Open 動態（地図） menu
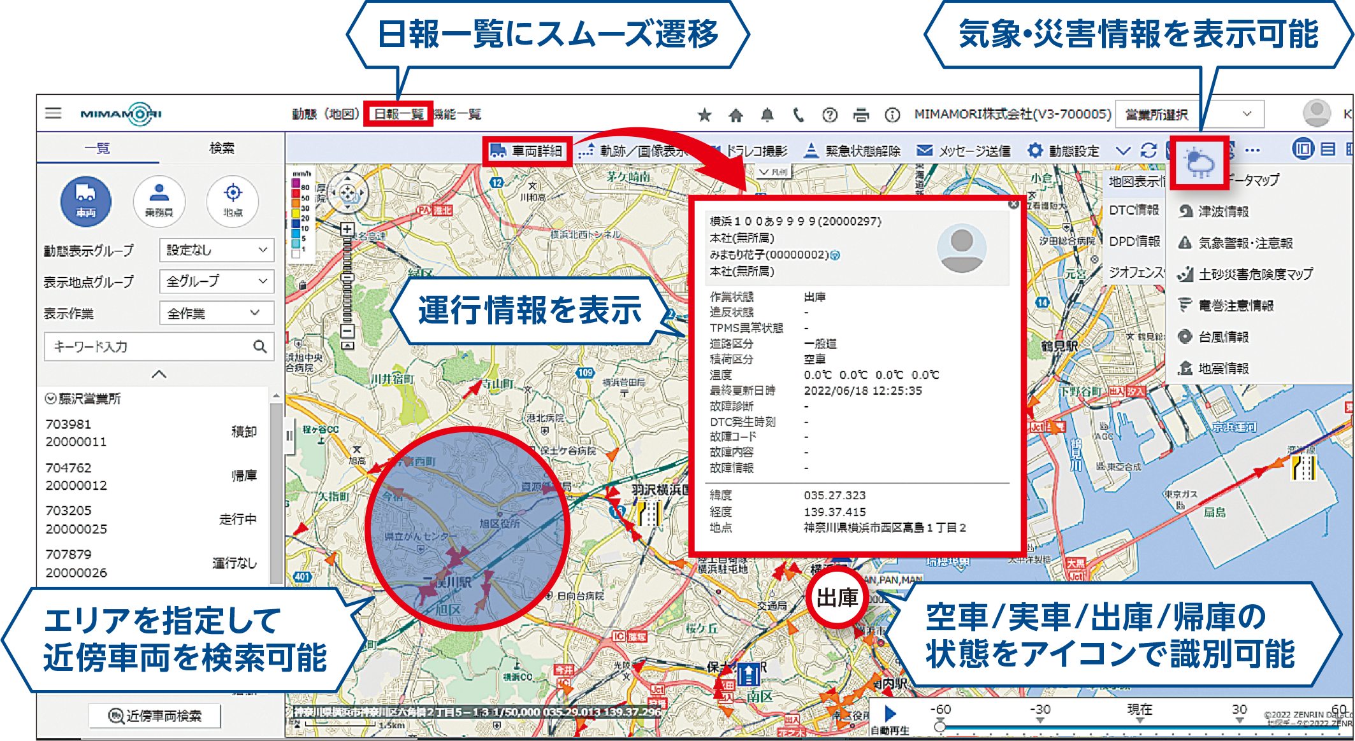Viewport: 1355px width, 741px height. 325,114
